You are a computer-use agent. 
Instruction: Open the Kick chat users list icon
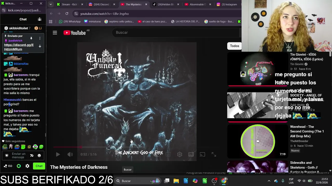pos(39,19)
